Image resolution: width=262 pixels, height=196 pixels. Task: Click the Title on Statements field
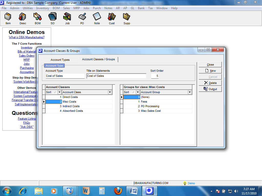pos(116,76)
